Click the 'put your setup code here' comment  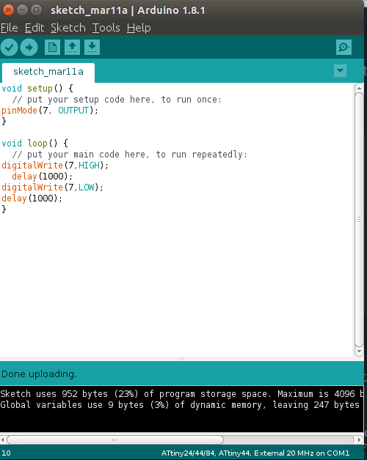117,100
